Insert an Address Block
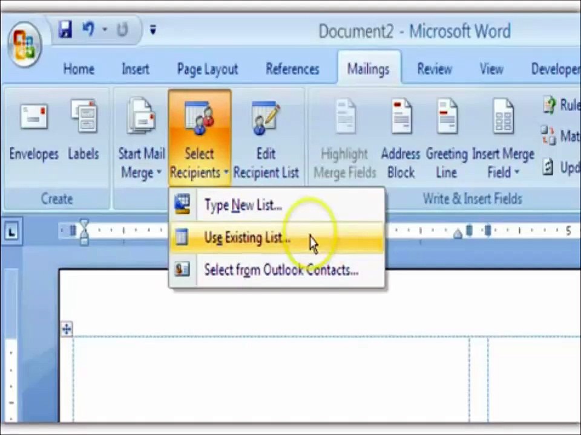The width and height of the screenshot is (581, 435). coord(401,139)
